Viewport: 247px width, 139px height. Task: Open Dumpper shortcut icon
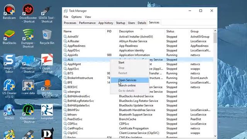[28, 38]
